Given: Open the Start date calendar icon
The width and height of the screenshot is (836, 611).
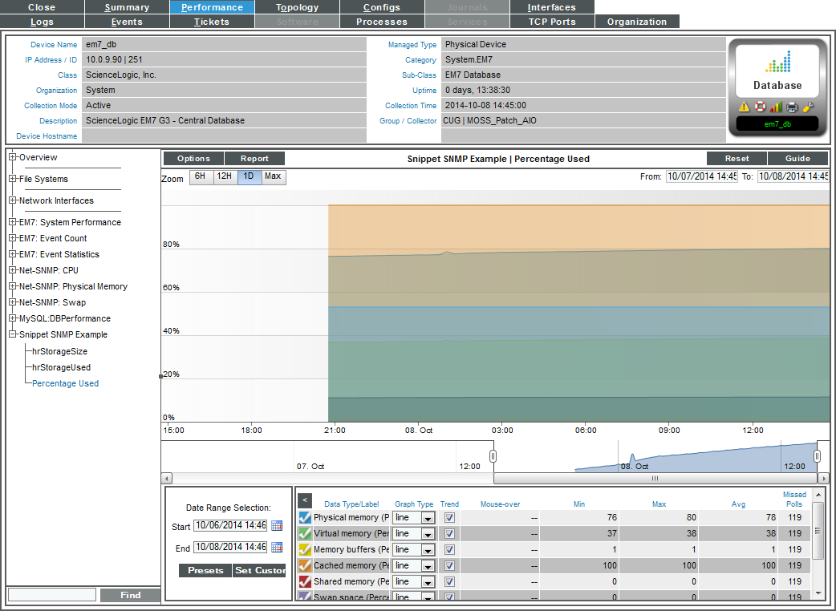Looking at the screenshot, I should point(277,526).
